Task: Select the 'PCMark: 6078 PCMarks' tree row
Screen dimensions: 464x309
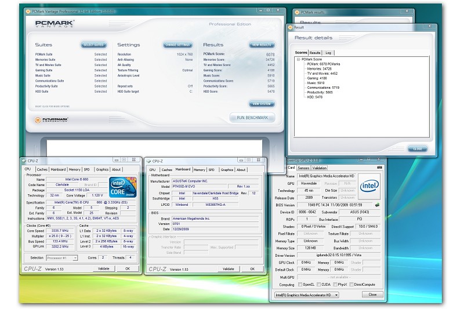Action: 324,64
